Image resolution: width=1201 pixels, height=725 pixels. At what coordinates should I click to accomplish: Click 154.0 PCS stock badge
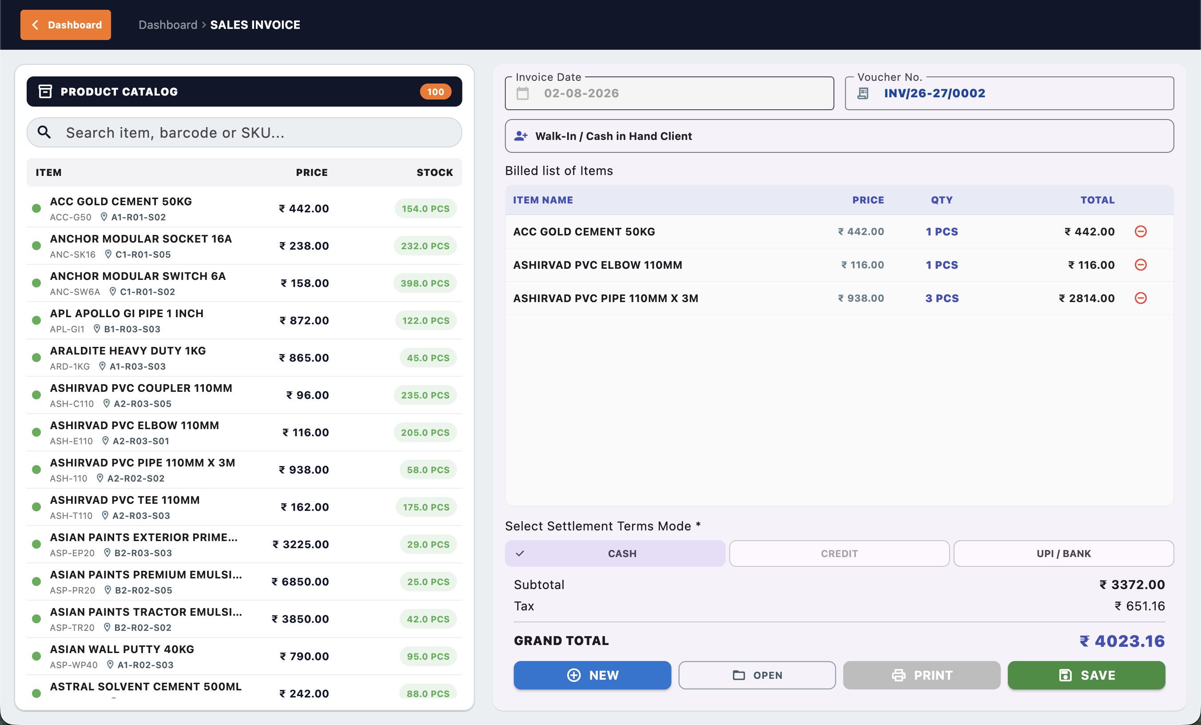click(426, 209)
